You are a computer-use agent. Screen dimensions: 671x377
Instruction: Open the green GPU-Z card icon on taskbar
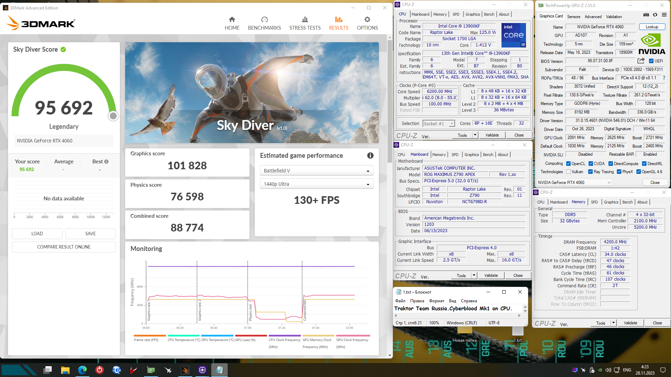[x=151, y=370]
